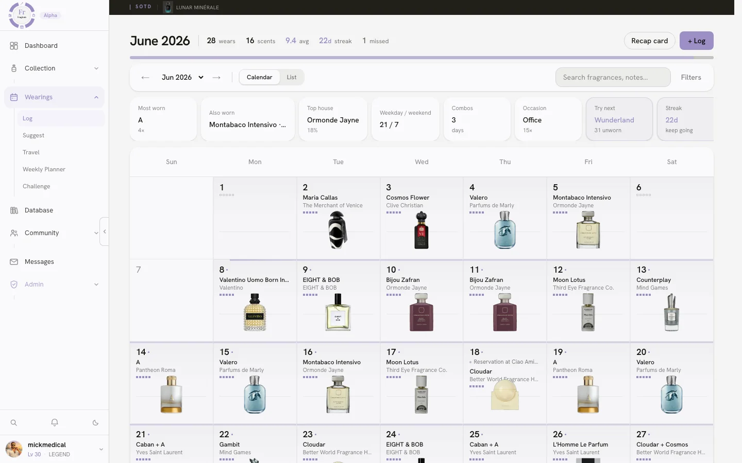Go to previous month arrow
742x463 pixels.
point(145,78)
